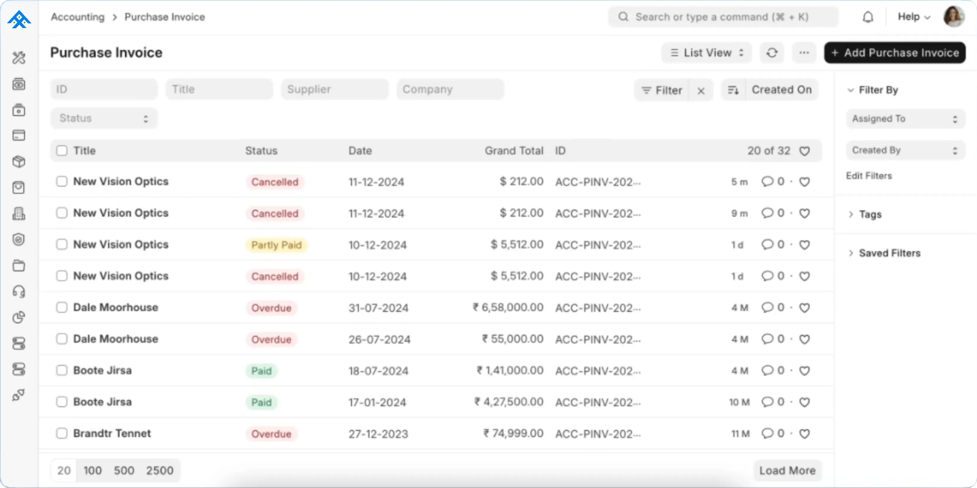Check the Brandtr Tennet invoice checkbox
The height and width of the screenshot is (488, 977).
(62, 433)
